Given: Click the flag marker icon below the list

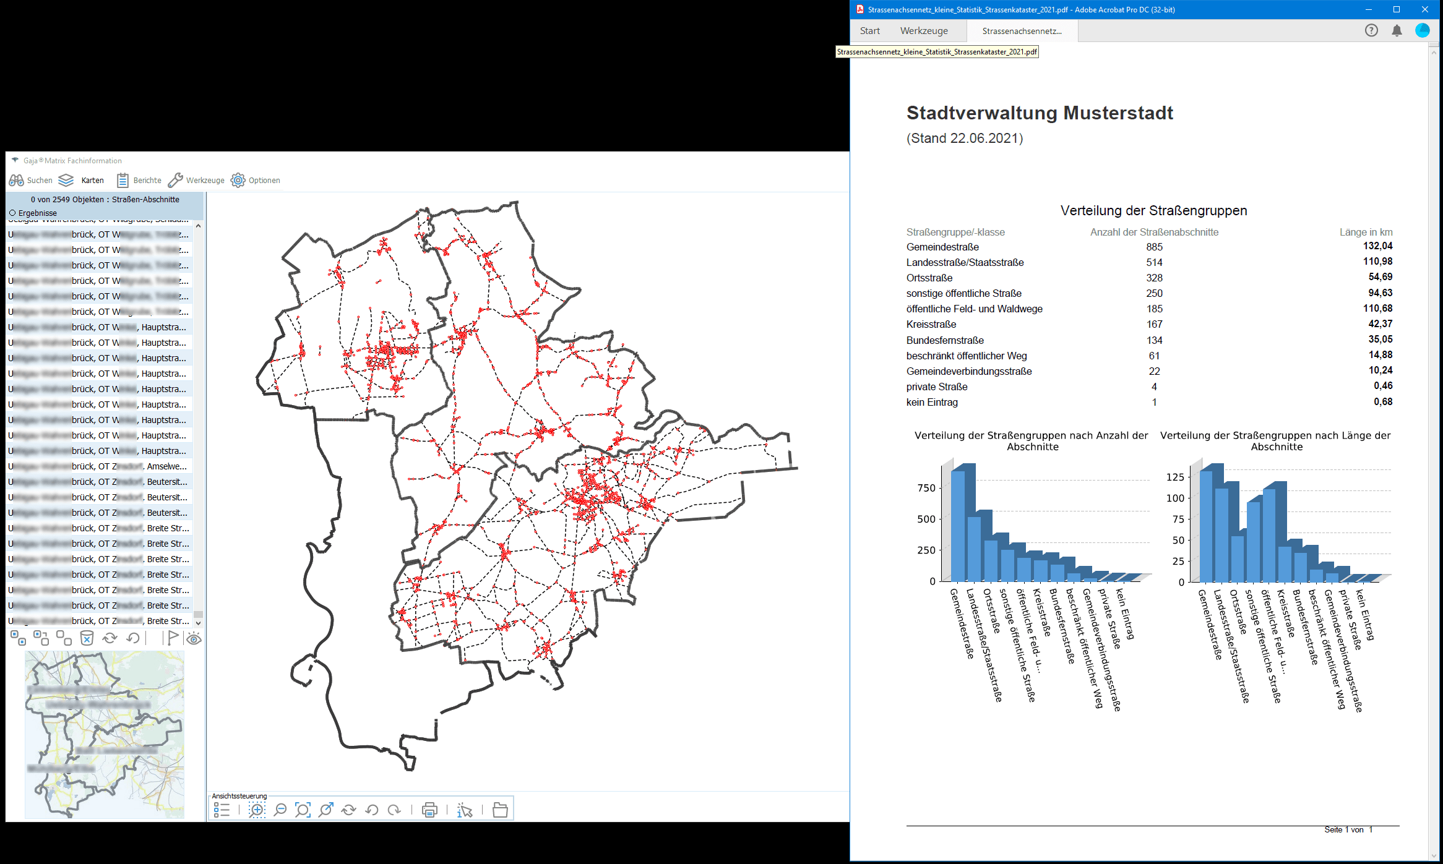Looking at the screenshot, I should (173, 638).
